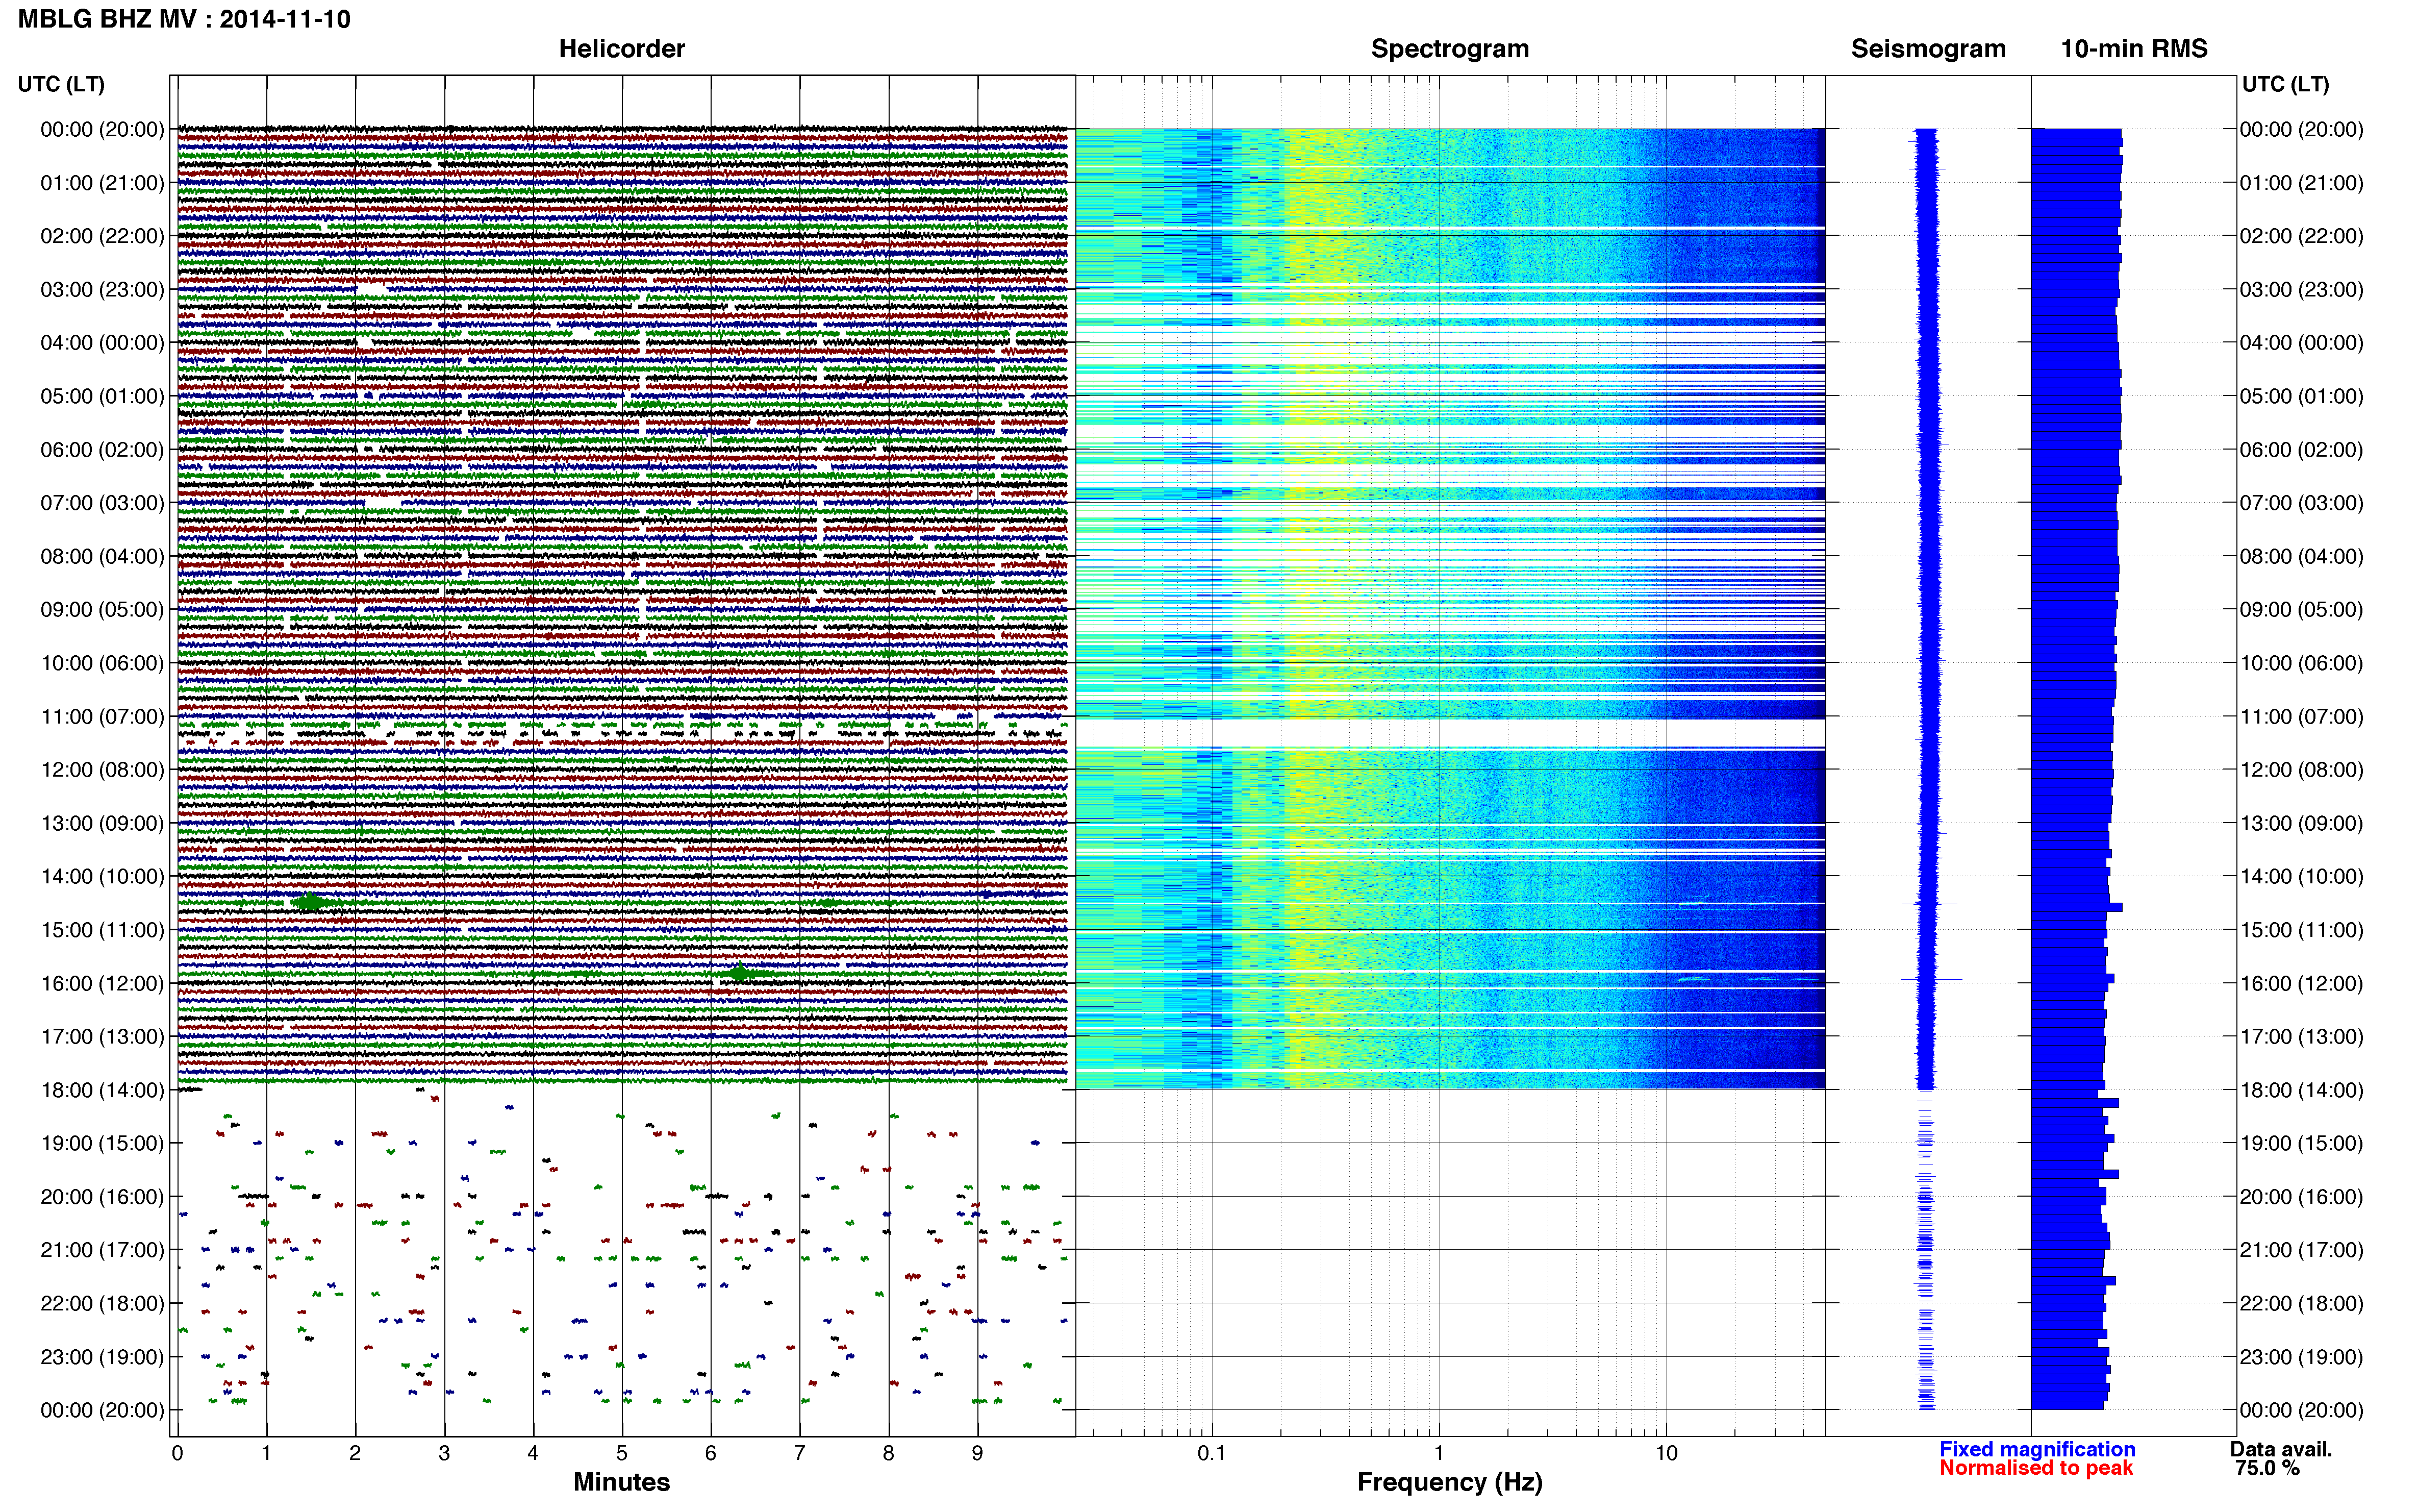This screenshot has height=1512, width=2418.
Task: Select the title text 'MBLG BHZ MV : 2014-11-10'
Action: tap(184, 19)
